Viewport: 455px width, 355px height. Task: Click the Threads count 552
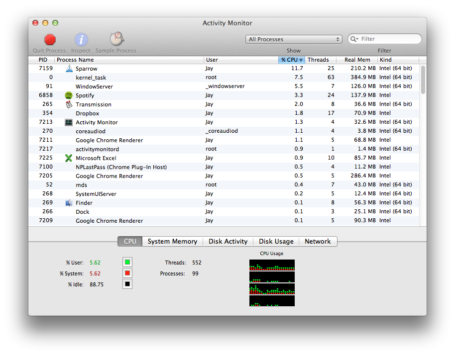point(197,263)
